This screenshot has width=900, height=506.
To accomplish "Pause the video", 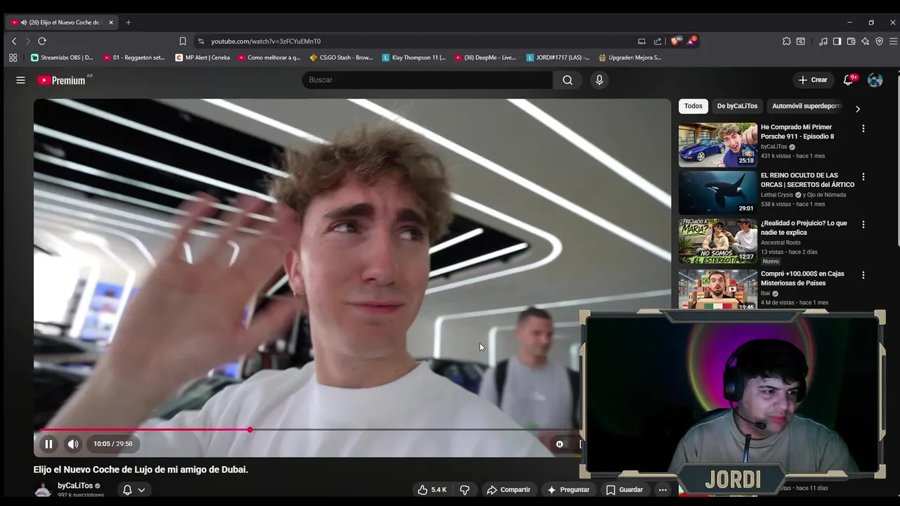I will [x=49, y=444].
